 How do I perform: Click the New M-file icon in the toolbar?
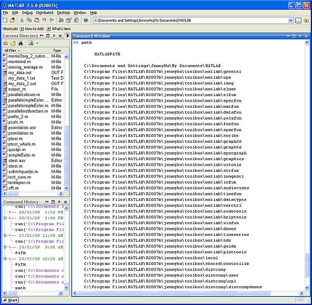6,20
